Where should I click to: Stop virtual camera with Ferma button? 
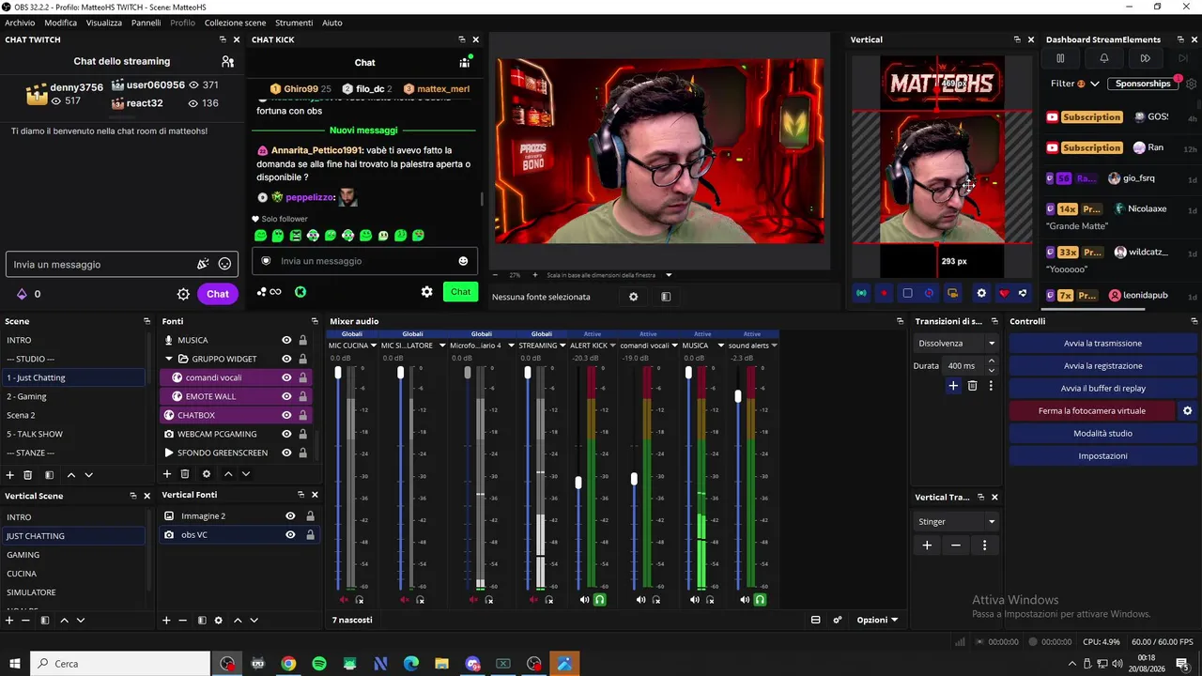(1091, 411)
